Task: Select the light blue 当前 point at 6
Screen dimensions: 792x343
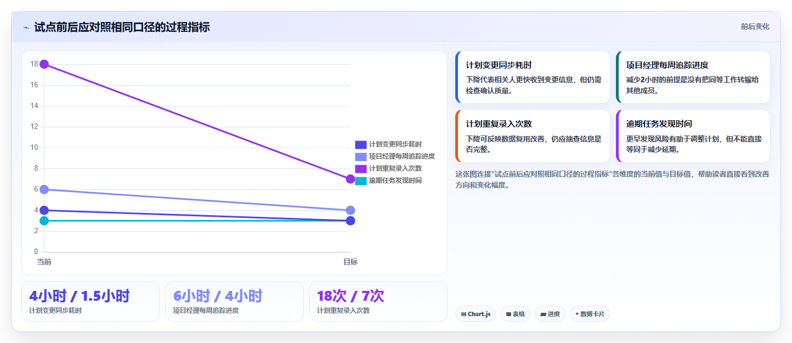Action: (44, 189)
